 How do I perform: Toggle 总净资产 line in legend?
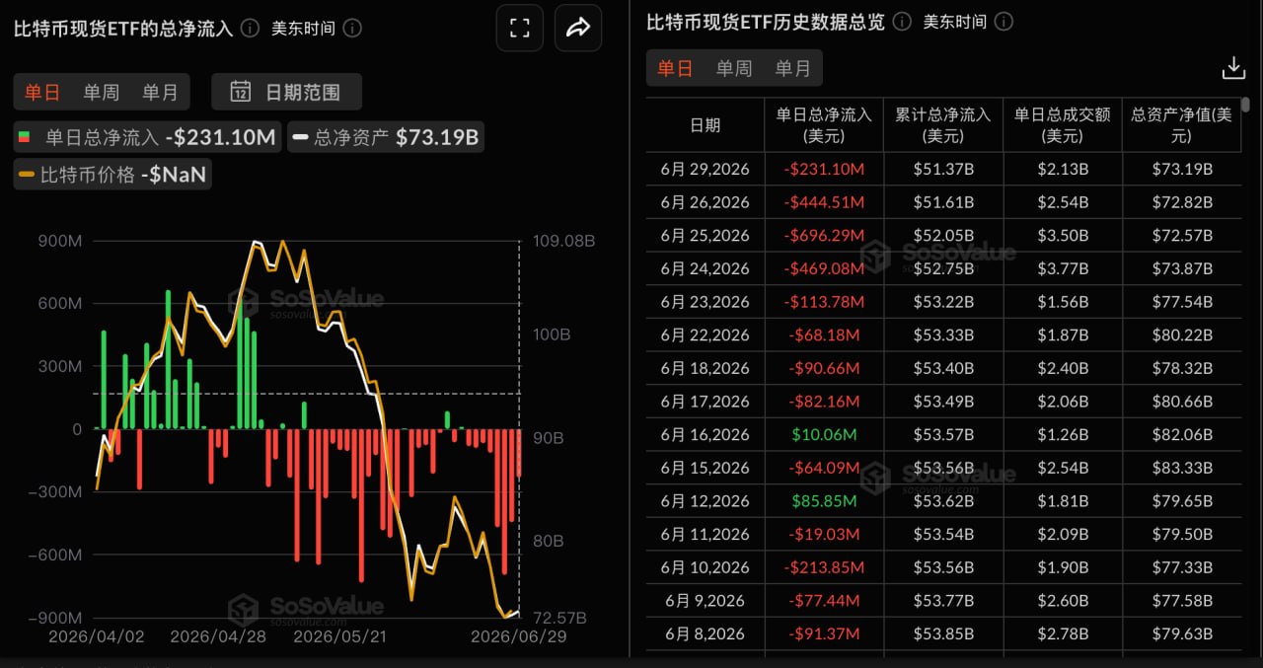[x=387, y=137]
